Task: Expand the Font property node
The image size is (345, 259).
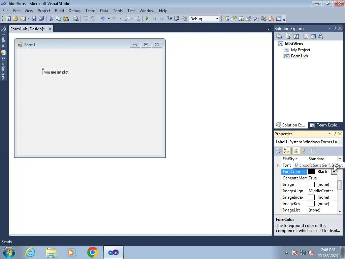Action: (278, 165)
